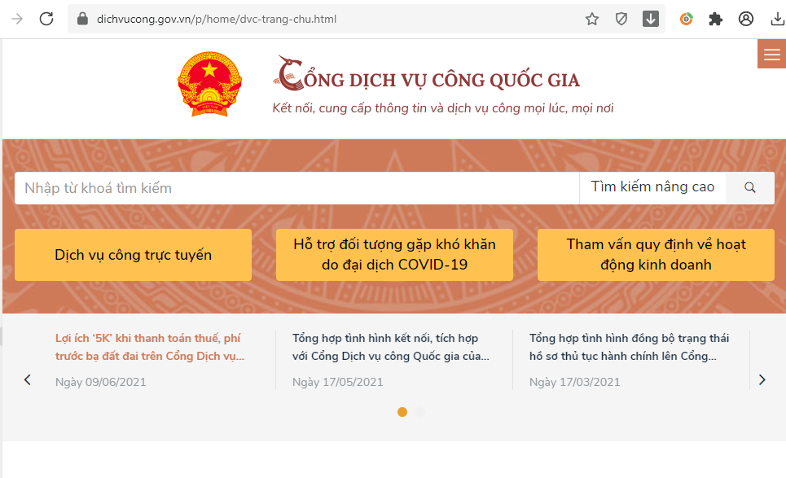Show the previous news slide with the left chevron
786x478 pixels.
28,379
